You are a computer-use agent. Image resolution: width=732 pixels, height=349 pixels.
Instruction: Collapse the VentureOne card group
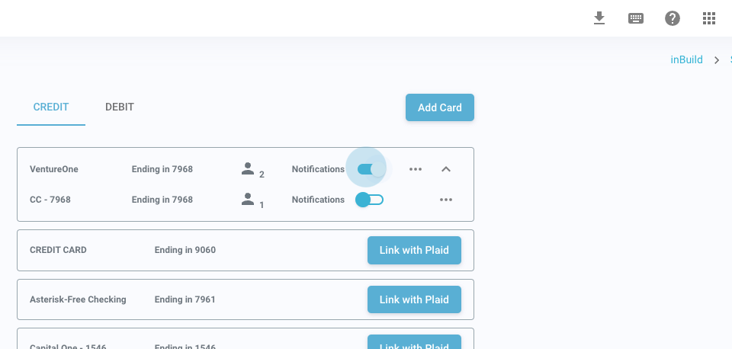click(x=446, y=169)
